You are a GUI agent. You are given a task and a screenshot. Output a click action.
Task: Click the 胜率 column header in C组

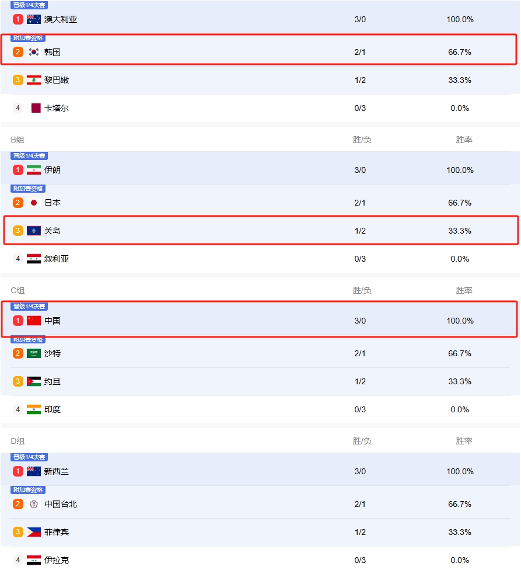pos(464,290)
